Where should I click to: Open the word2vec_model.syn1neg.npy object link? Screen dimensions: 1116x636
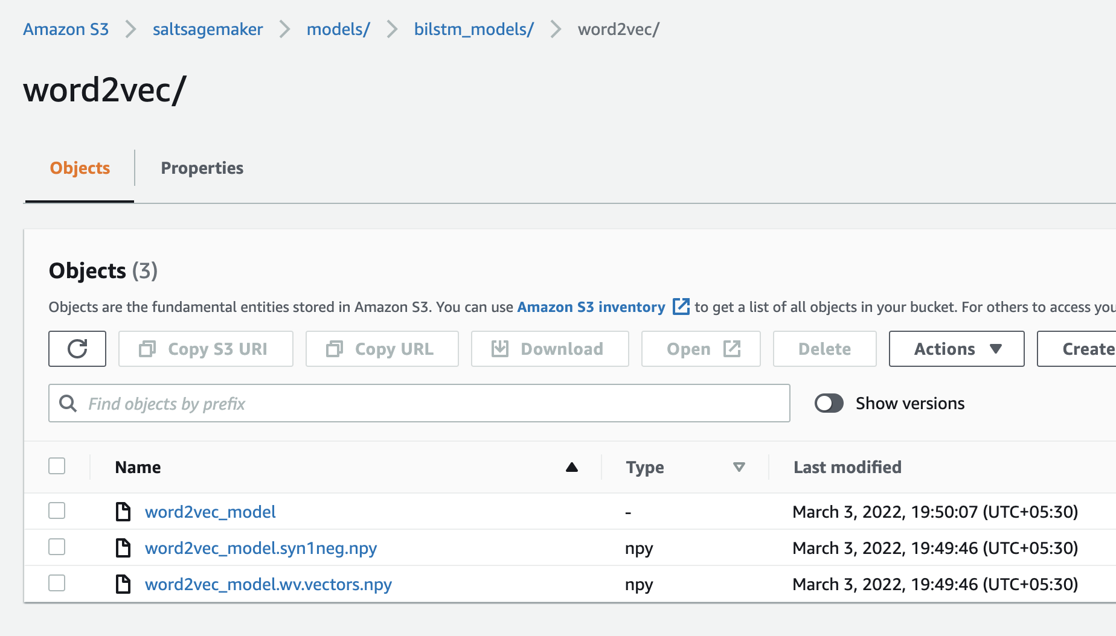[x=261, y=548]
